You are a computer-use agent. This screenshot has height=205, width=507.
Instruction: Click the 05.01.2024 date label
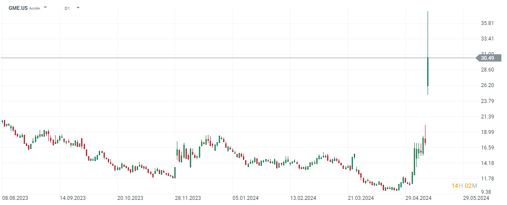point(246,198)
